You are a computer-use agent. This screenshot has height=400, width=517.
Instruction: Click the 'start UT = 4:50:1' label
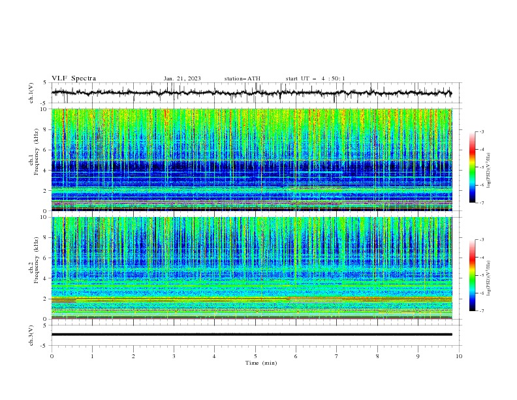[315, 78]
